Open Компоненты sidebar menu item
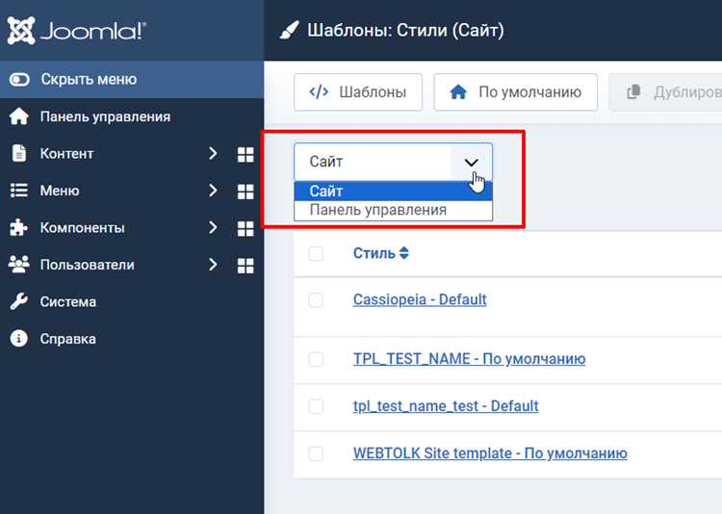Screen dimensions: 722x514 pyautogui.click(x=82, y=227)
